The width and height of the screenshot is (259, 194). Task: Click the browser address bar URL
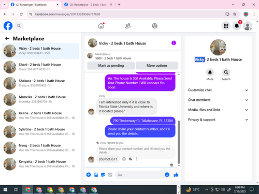pyautogui.click(x=67, y=14)
